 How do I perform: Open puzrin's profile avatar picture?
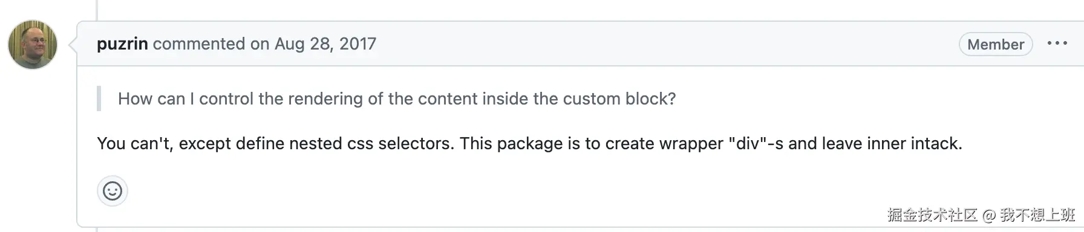point(33,44)
